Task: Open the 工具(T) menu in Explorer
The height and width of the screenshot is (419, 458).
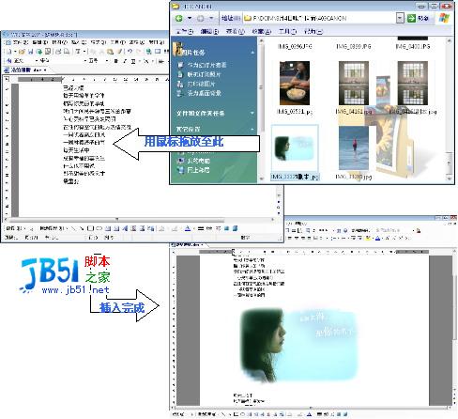Action: coord(287,31)
